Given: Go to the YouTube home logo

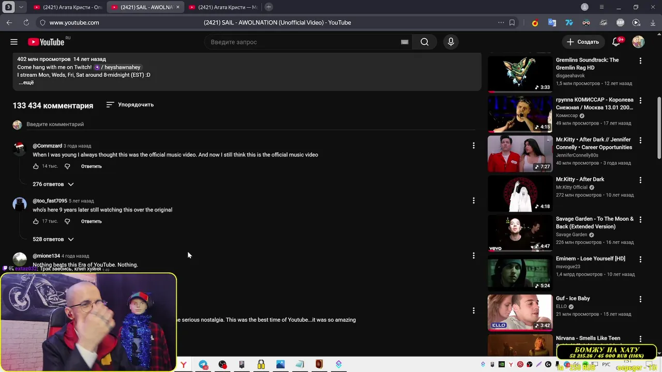Looking at the screenshot, I should (x=47, y=42).
